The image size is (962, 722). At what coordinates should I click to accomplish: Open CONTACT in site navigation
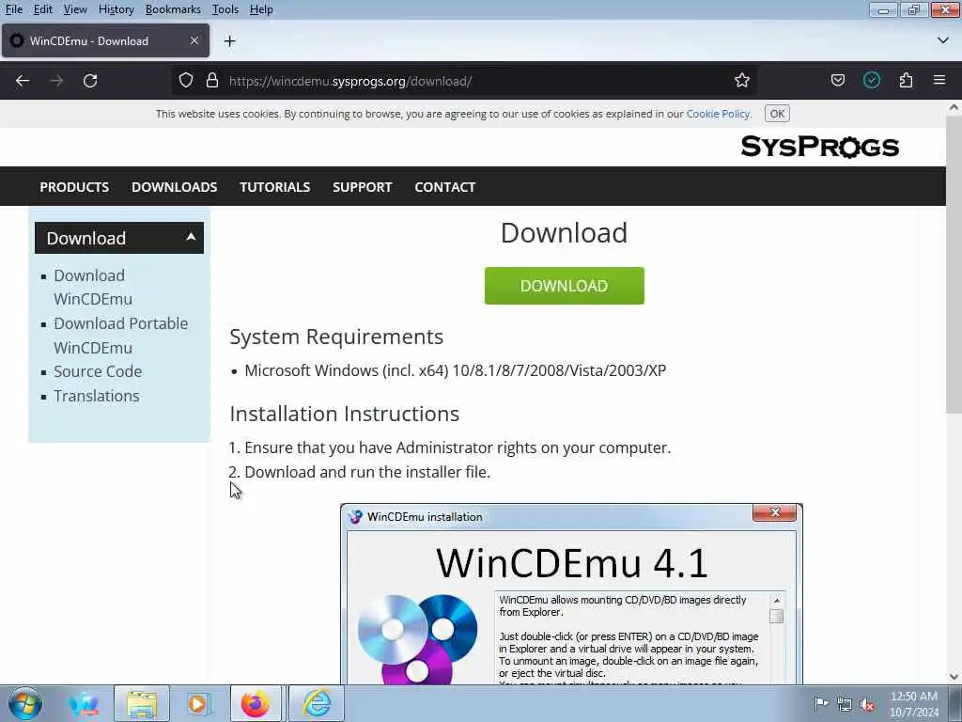(444, 187)
